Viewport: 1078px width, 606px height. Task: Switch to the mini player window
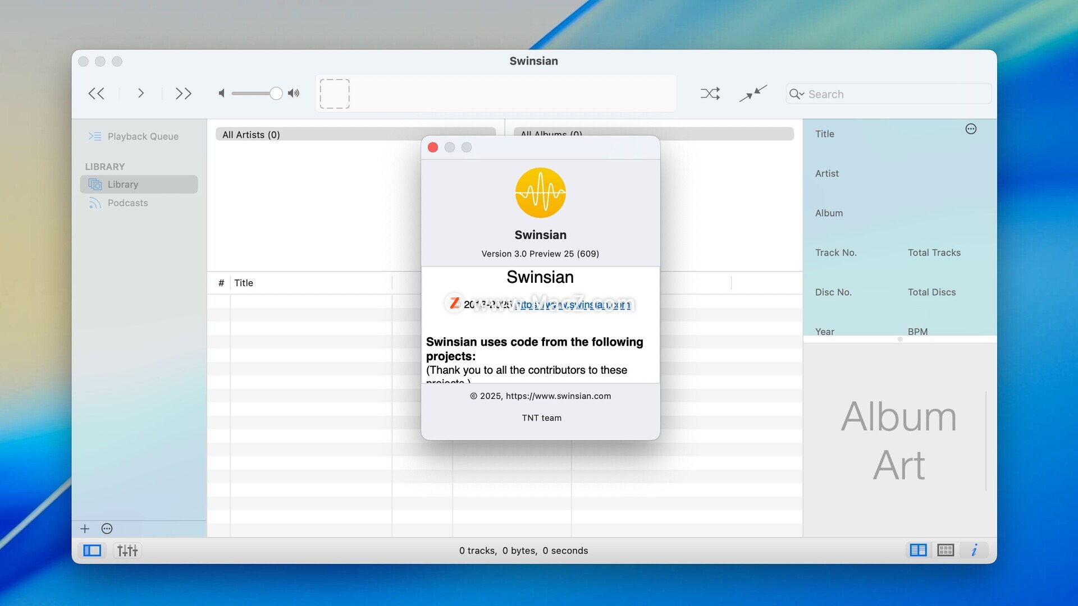(753, 94)
